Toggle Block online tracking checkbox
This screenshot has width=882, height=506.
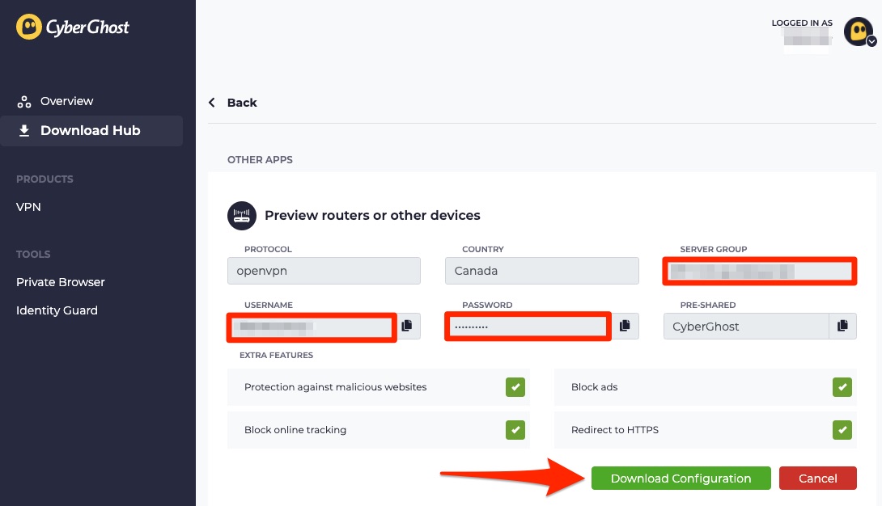click(515, 430)
